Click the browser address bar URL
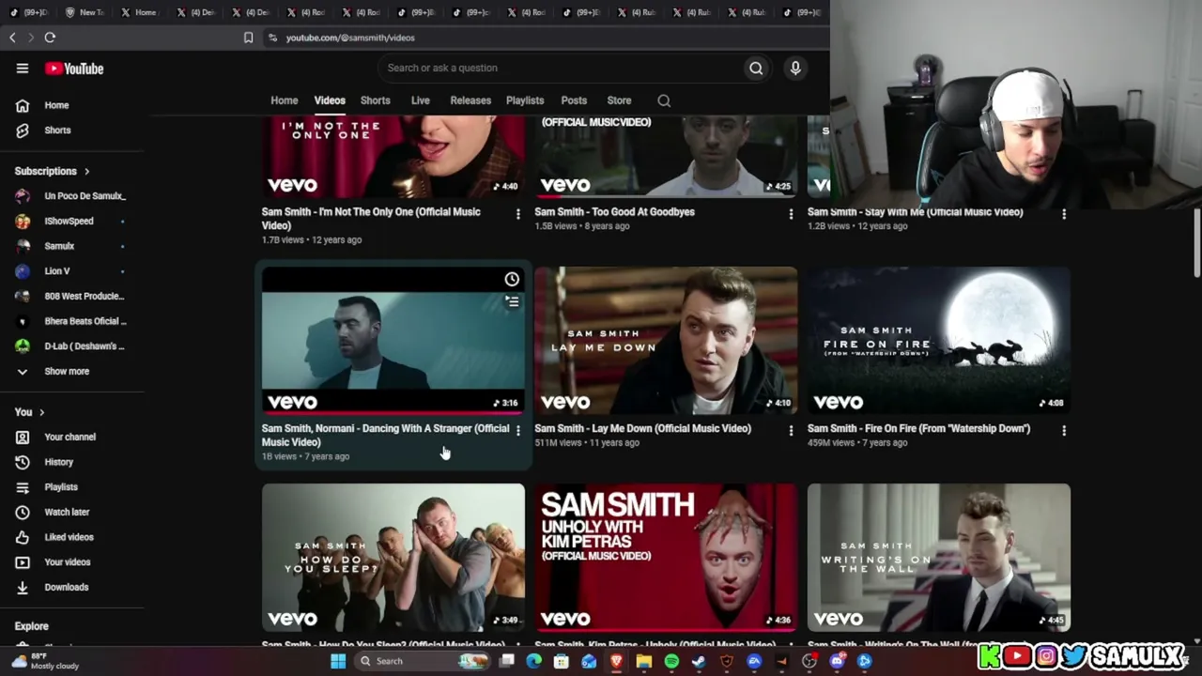 click(350, 38)
